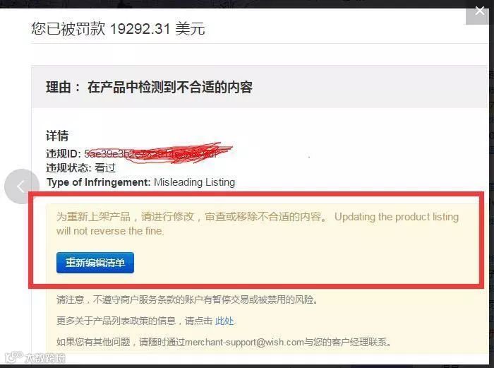Click the 详情 section heading
Viewport: 494px width, 368px height.
click(57, 136)
